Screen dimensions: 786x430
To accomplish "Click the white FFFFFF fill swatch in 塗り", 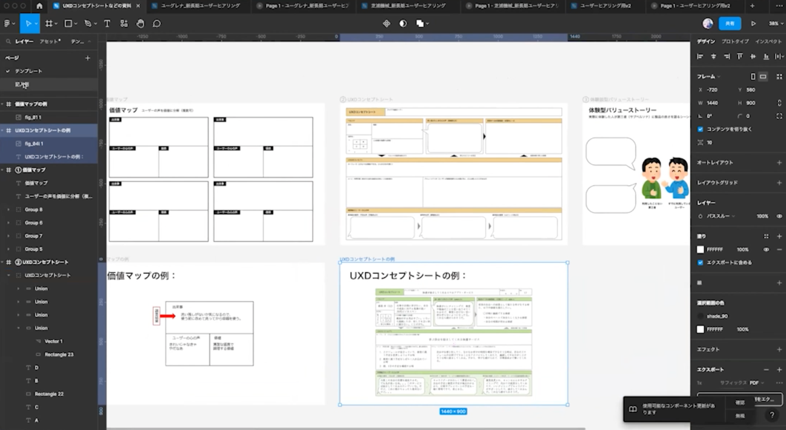I will (x=701, y=250).
